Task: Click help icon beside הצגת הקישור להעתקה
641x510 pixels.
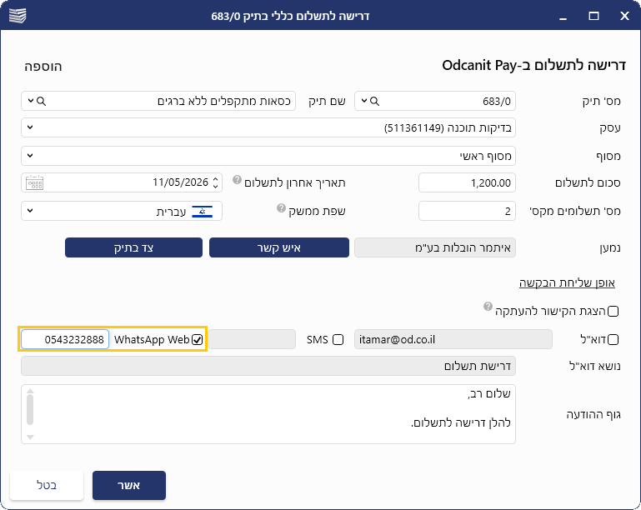Action: 488,307
